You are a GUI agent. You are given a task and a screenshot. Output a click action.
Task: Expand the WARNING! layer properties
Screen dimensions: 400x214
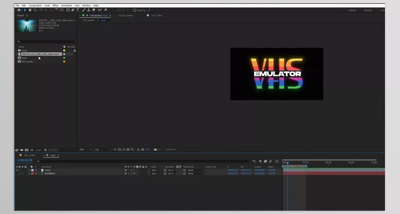click(29, 174)
